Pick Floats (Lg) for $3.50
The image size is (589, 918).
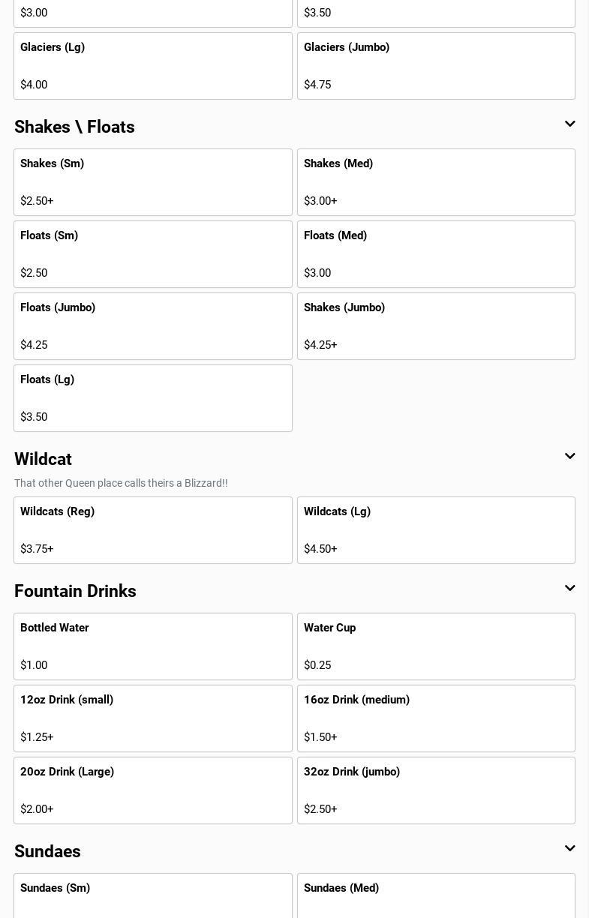click(152, 398)
